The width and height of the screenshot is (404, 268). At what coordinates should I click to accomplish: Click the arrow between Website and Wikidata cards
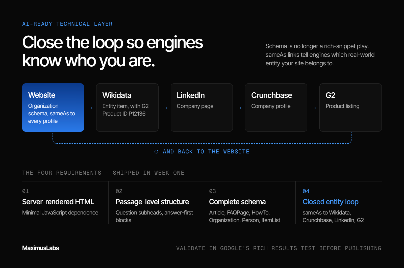coord(90,108)
